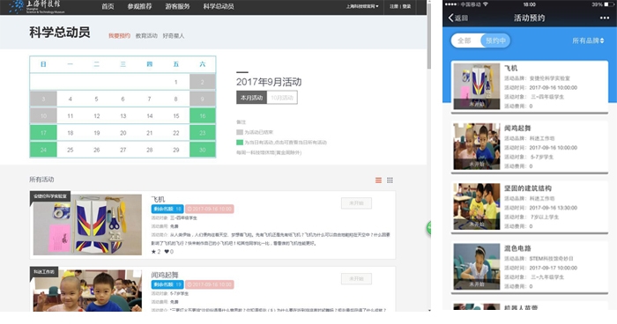The width and height of the screenshot is (617, 324).
Task: Click the 2017-09-16 date badge for 飞机
Action: tap(210, 209)
